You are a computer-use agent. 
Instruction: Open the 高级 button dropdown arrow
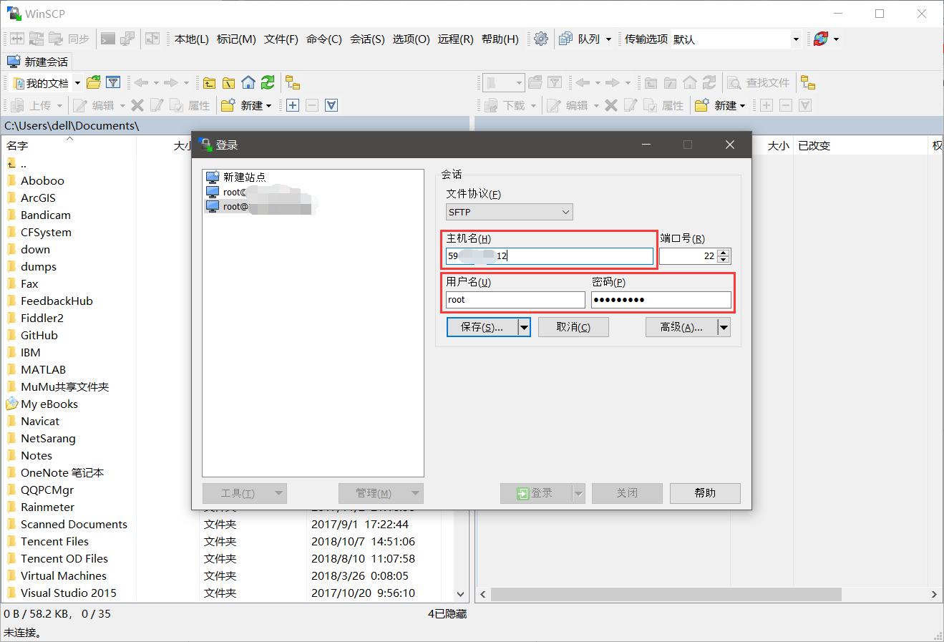click(724, 327)
